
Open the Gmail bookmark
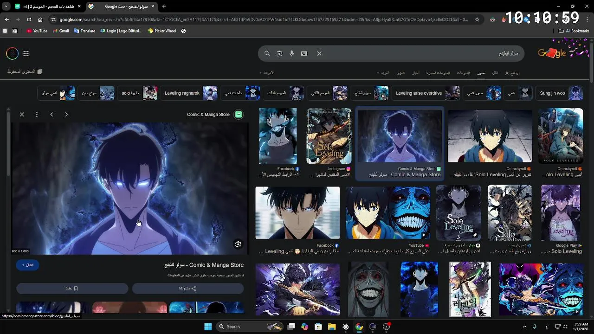click(61, 31)
